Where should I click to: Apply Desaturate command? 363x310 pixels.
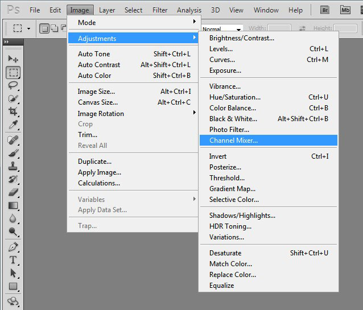click(x=269, y=253)
